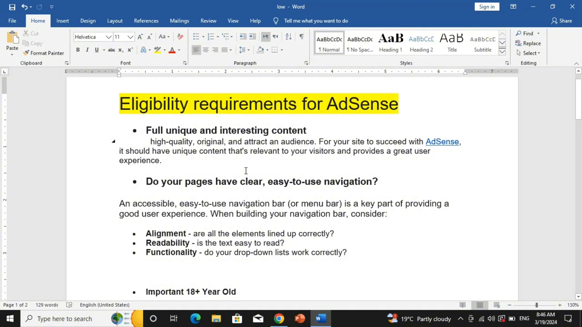Viewport: 582px width, 327px height.
Task: Click the AdSense hyperlink in document
Action: coord(442,142)
